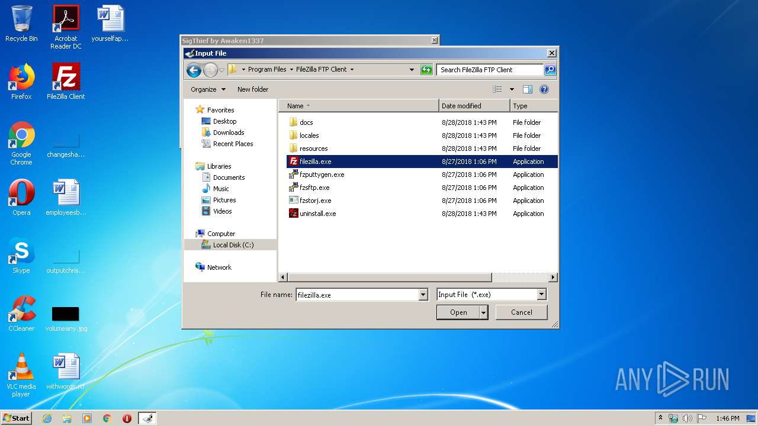Image resolution: width=758 pixels, height=426 pixels.
Task: Expand the Organize menu
Action: (x=208, y=89)
